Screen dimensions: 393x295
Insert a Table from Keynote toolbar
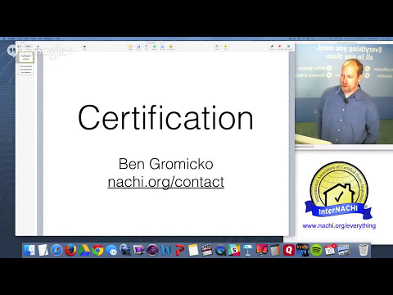[130, 48]
